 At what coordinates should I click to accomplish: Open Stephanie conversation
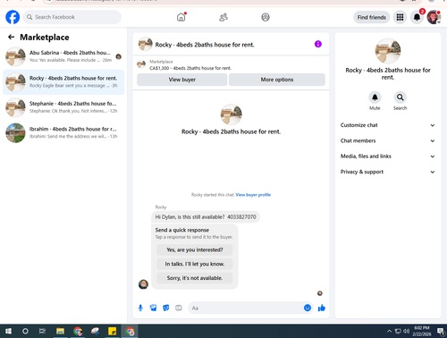(63, 107)
